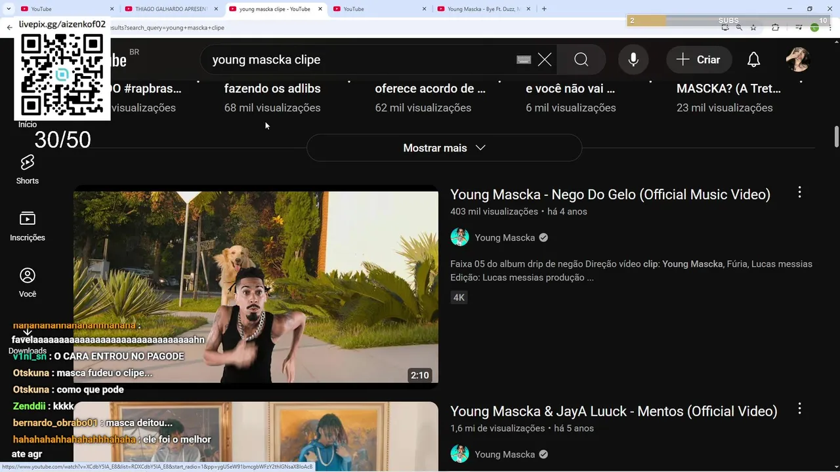This screenshot has width=840, height=472.
Task: Open the 'e você não vai ...' short
Action: click(x=570, y=88)
